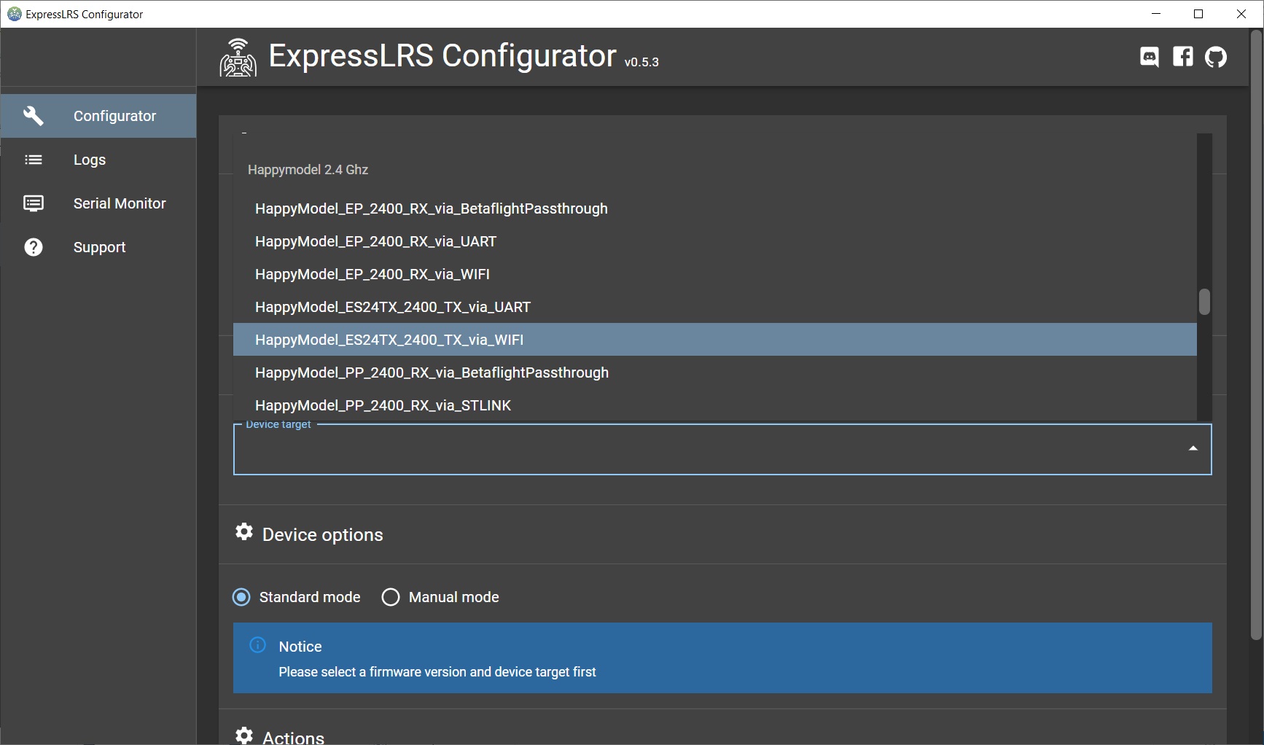
Task: Click the Device target input field
Action: click(x=722, y=449)
